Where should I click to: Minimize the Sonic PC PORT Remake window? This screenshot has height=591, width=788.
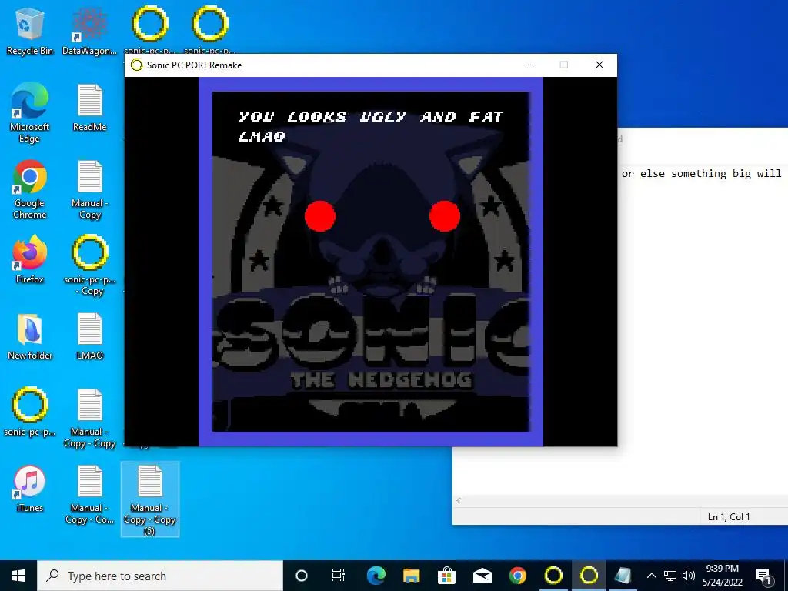529,65
